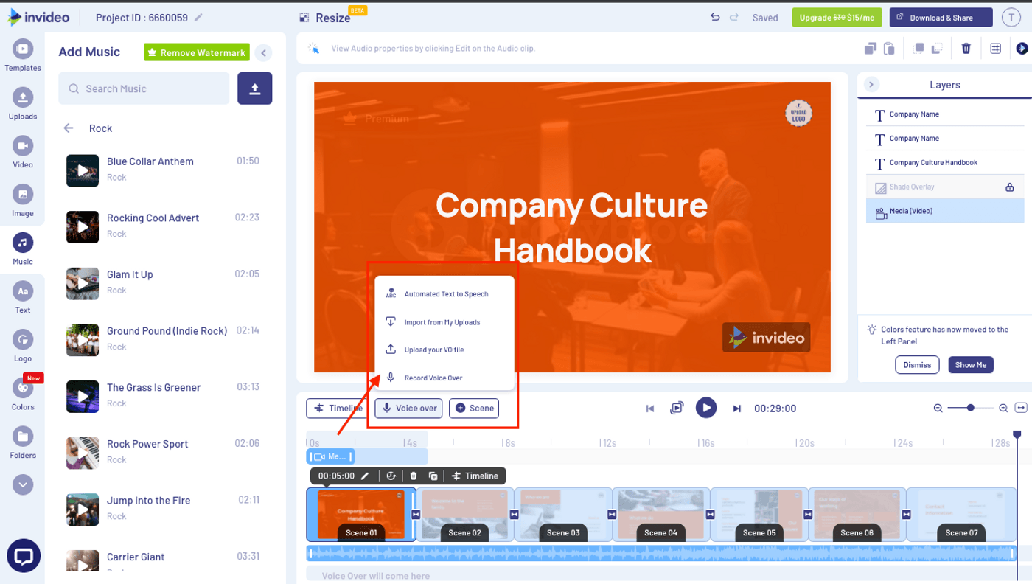Click the copy layer icon in top toolbar

click(x=871, y=49)
